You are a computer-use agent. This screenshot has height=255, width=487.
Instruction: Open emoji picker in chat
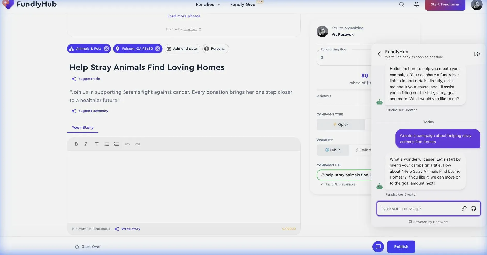pos(473,209)
